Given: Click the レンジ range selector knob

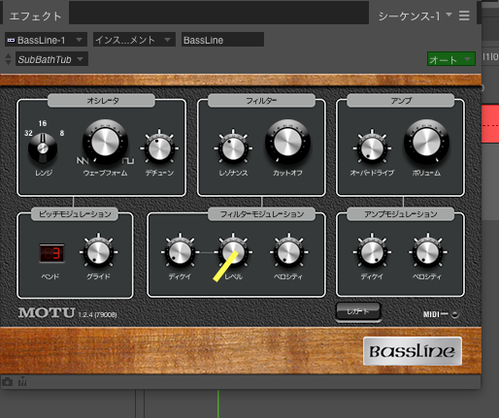Looking at the screenshot, I should point(43,148).
